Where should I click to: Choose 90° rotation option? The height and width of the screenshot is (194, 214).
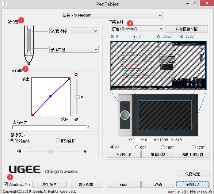(x=137, y=147)
